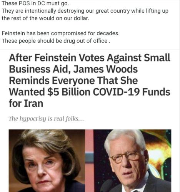This screenshot has width=180, height=192.
Task: Click the "$5 Billion" text in the headline
Action: click(x=69, y=92)
